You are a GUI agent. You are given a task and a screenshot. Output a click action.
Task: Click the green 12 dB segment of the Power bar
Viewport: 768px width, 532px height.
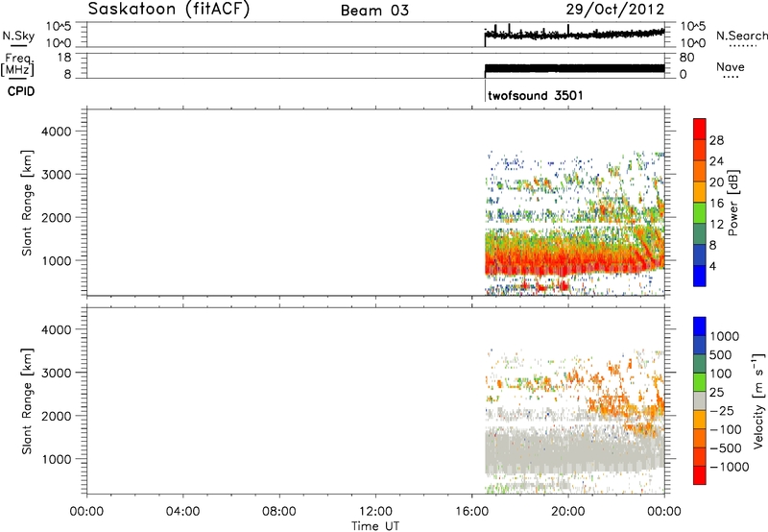pyautogui.click(x=700, y=213)
